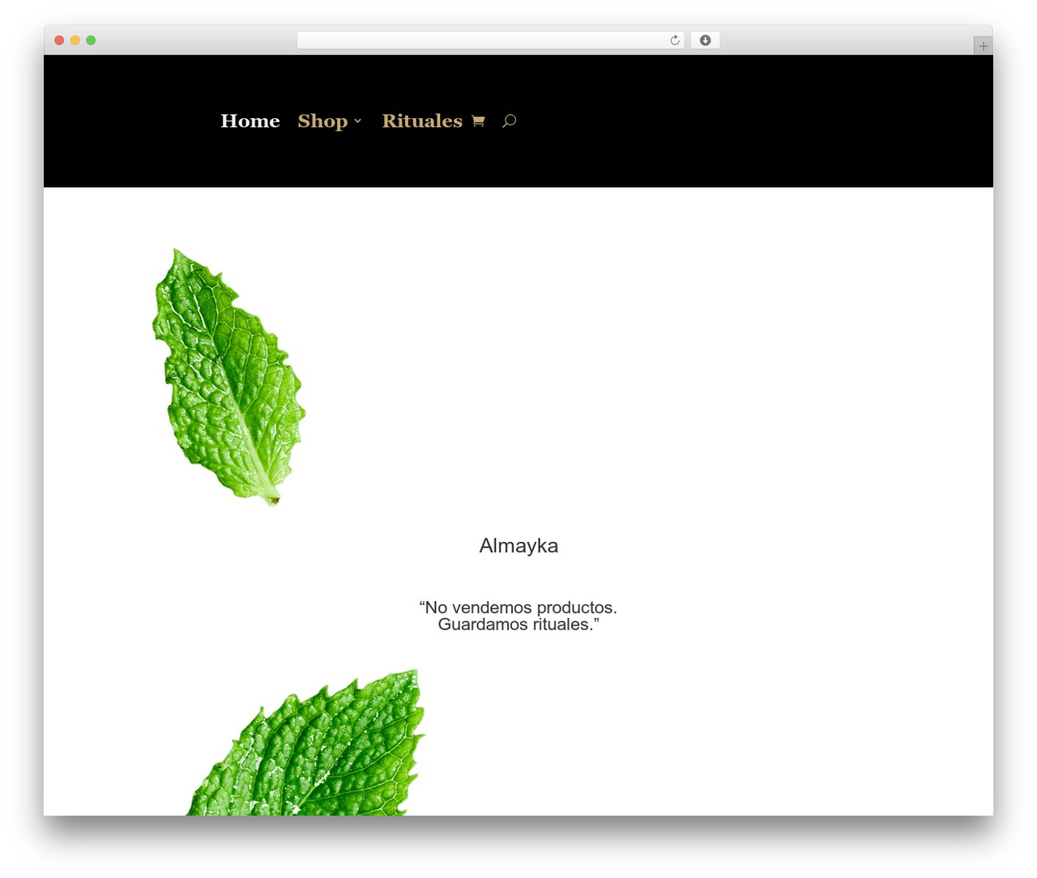Maximize window with green button

(91, 40)
